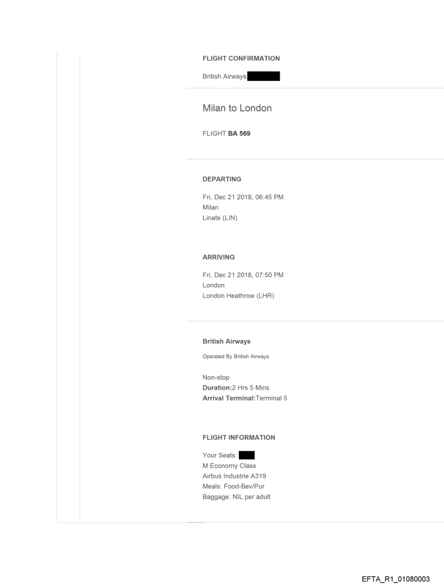Select the 06:45 PM departure date line
444x584 pixels.
243,197
